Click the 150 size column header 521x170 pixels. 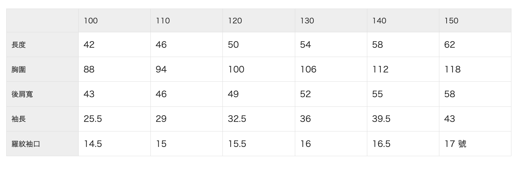tap(451, 21)
